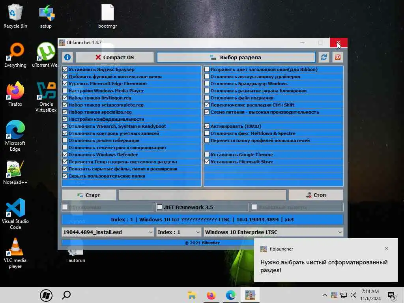Dismiss the flblauncher notification
The height and width of the screenshot is (303, 404).
tap(387, 249)
